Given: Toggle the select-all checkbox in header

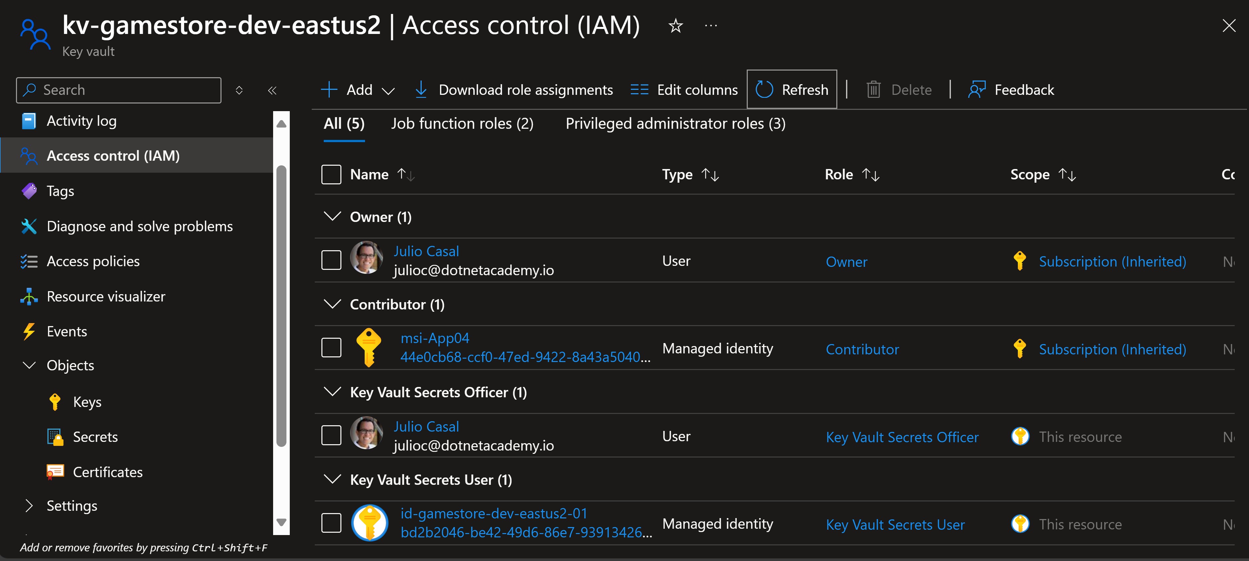Looking at the screenshot, I should pyautogui.click(x=331, y=174).
